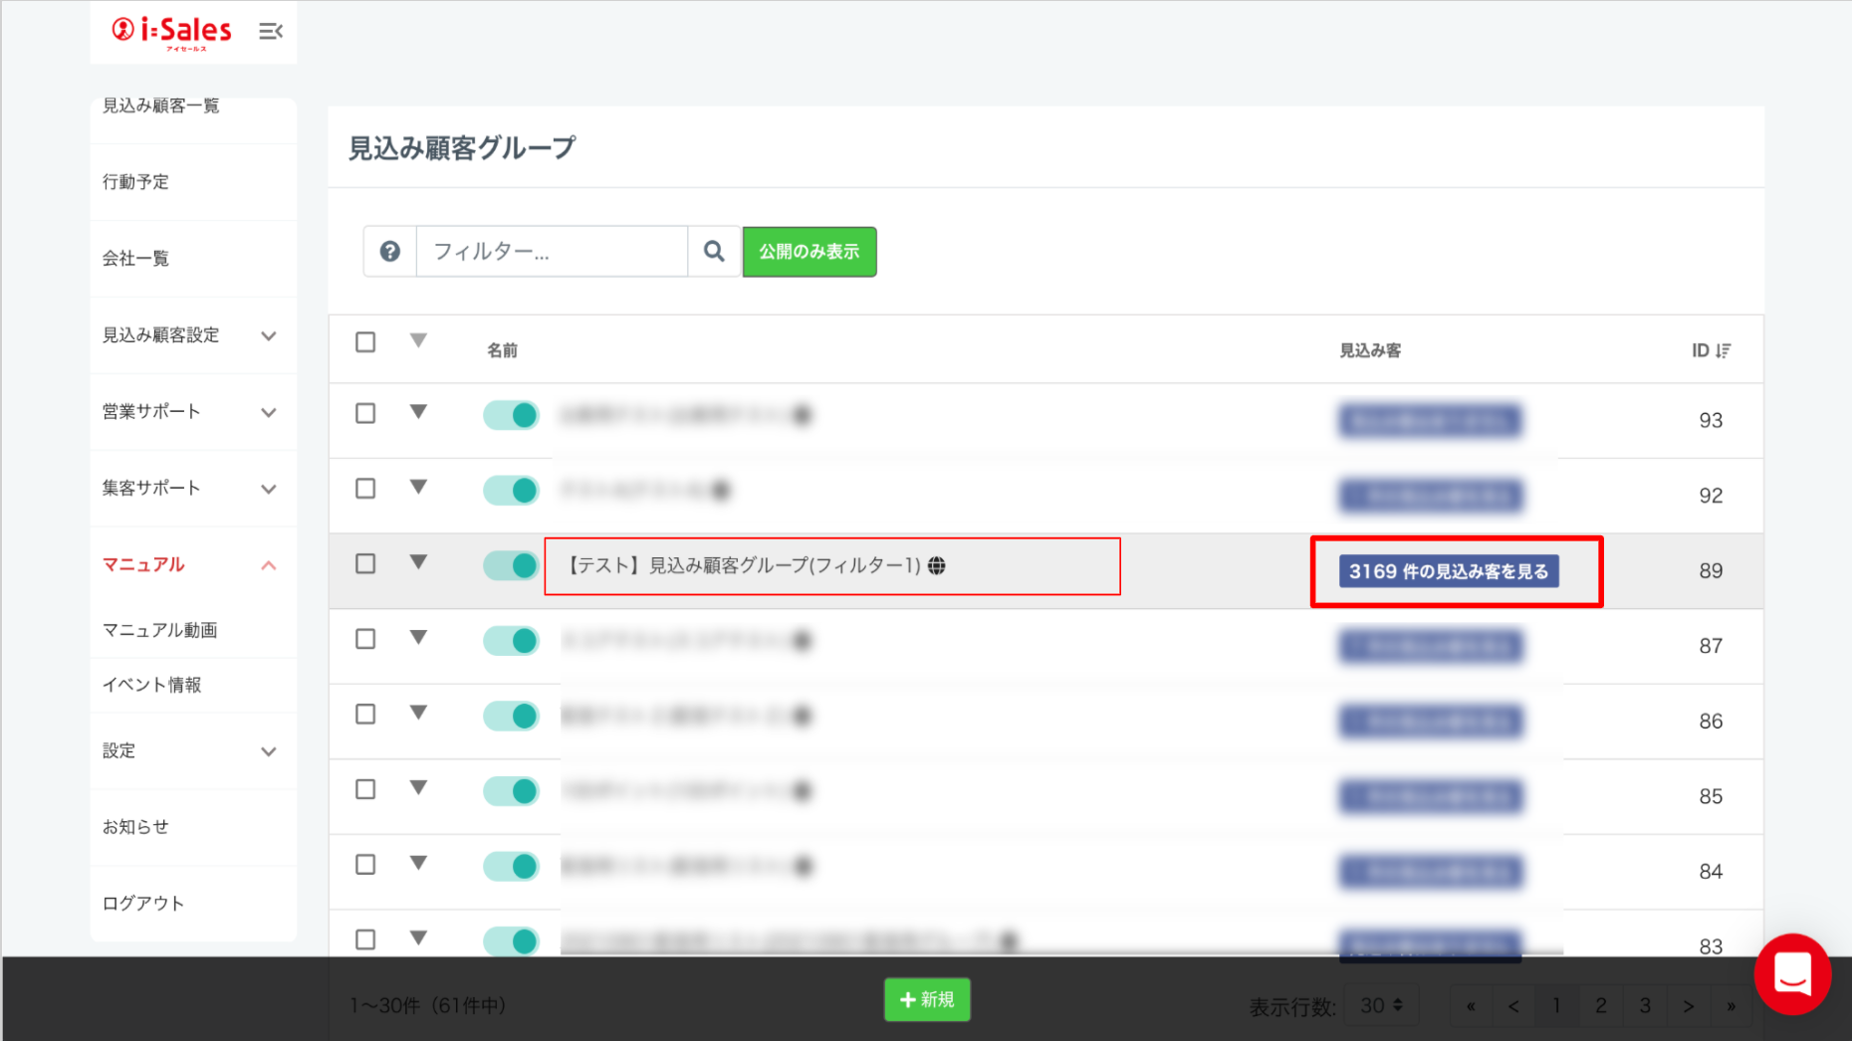Open the row 89 triangle dropdown
1852x1041 pixels.
pyautogui.click(x=418, y=563)
